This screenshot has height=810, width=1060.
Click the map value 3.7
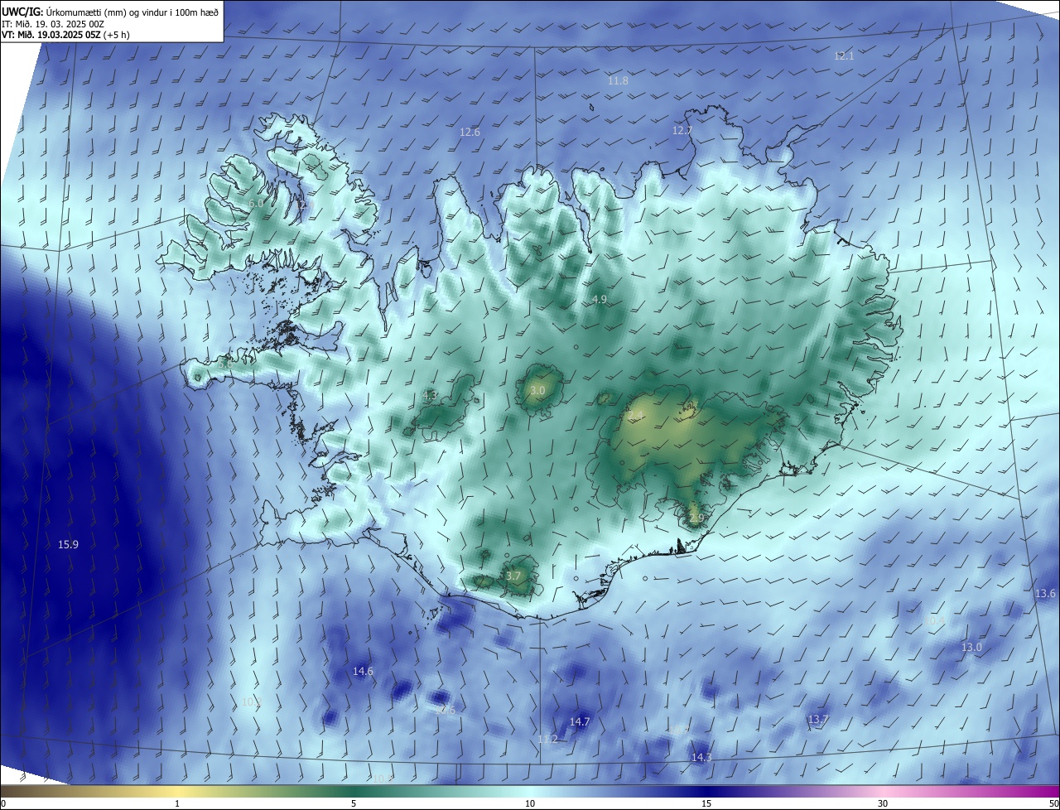click(513, 576)
